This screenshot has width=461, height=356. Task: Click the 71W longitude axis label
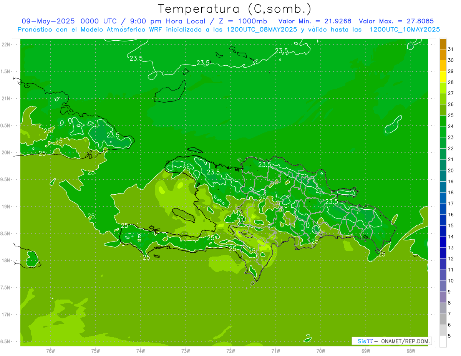click(275, 351)
